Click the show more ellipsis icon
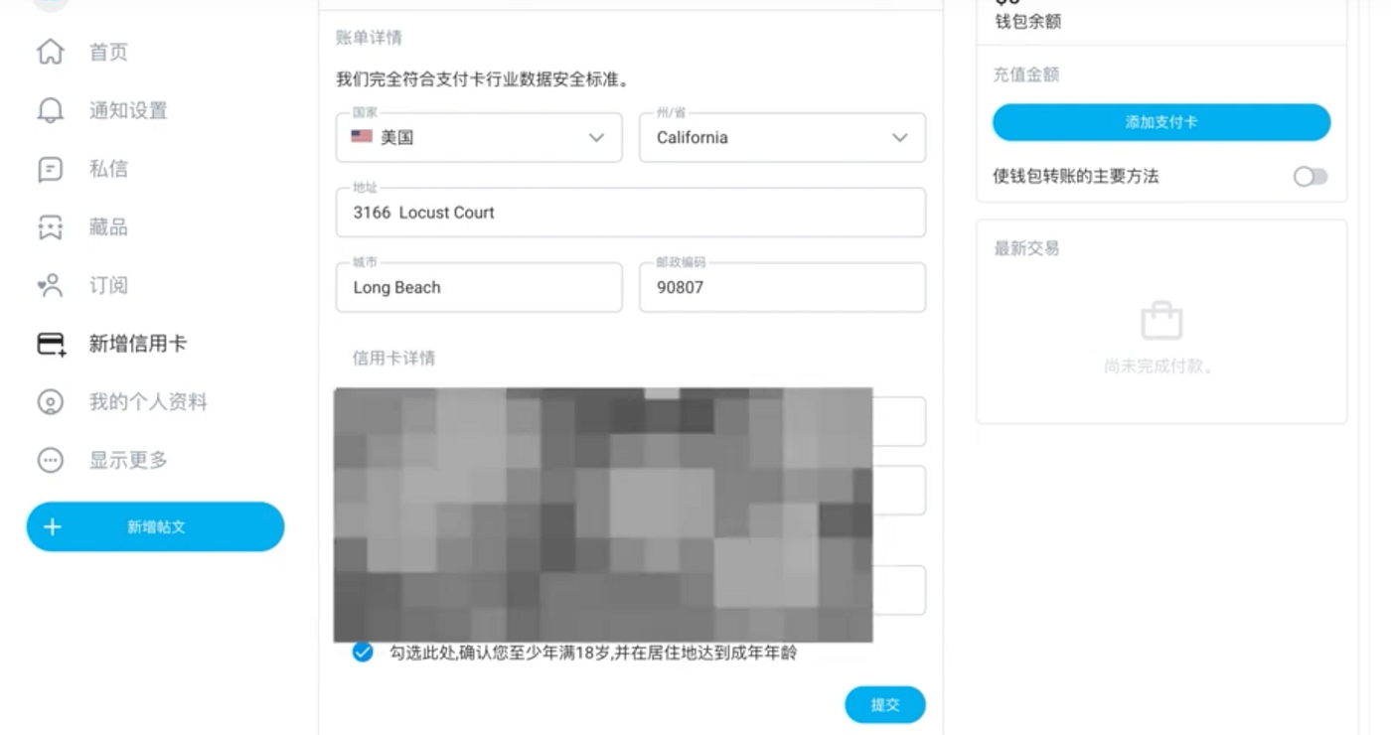The height and width of the screenshot is (735, 1391). point(50,460)
